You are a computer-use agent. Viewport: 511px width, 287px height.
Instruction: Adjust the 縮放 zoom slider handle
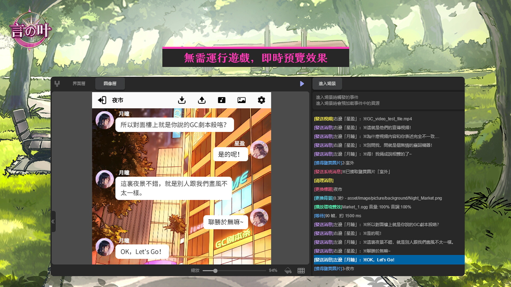click(215, 271)
